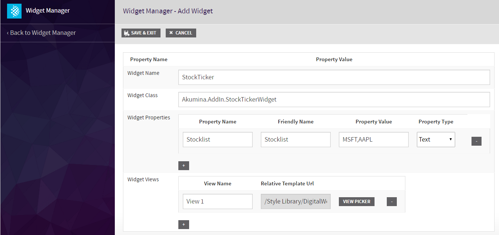Screen dimensions: 499x235
Task: Remove the Stocklist property row
Action: coord(476,141)
